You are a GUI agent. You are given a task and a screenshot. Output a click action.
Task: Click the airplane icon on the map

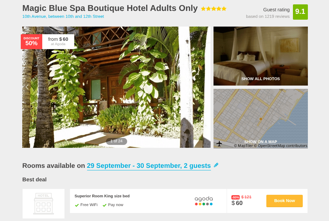pyautogui.click(x=219, y=143)
